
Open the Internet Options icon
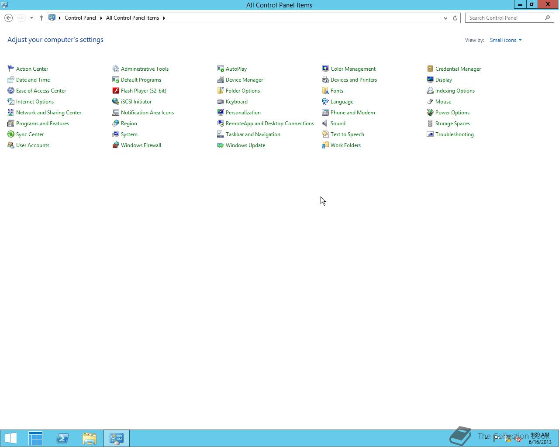click(11, 101)
